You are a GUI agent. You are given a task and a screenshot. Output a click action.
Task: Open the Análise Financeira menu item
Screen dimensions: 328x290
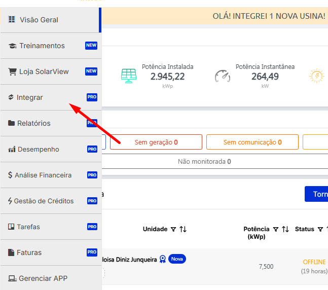(x=43, y=175)
